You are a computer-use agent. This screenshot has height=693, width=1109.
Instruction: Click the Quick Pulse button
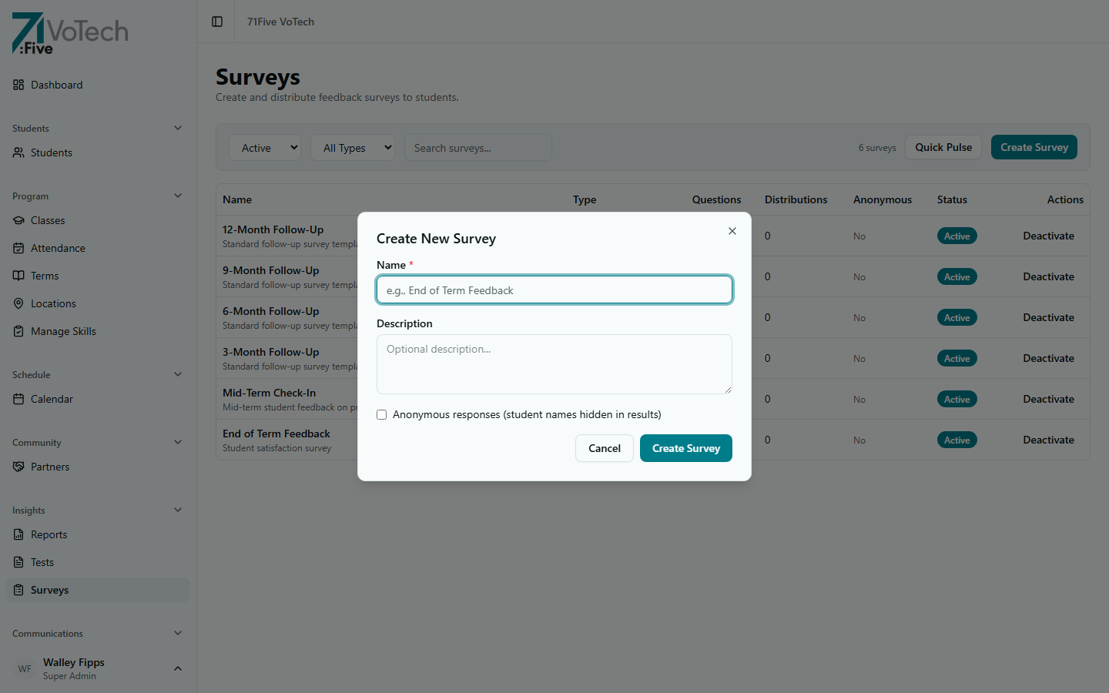point(943,147)
